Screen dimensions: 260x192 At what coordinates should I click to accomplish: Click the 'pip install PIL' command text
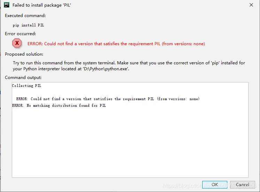(x=28, y=25)
